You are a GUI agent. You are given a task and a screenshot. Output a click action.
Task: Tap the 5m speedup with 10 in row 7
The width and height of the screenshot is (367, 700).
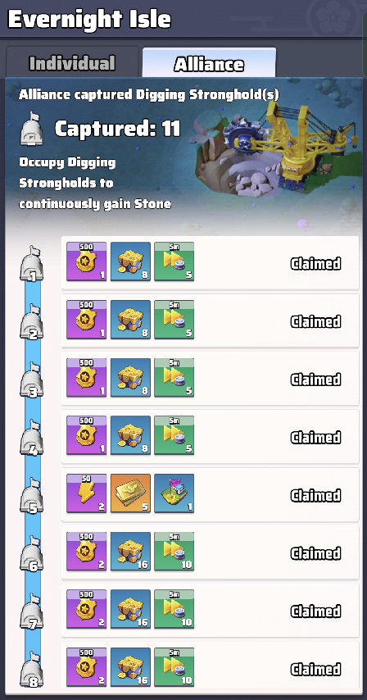[x=174, y=609]
